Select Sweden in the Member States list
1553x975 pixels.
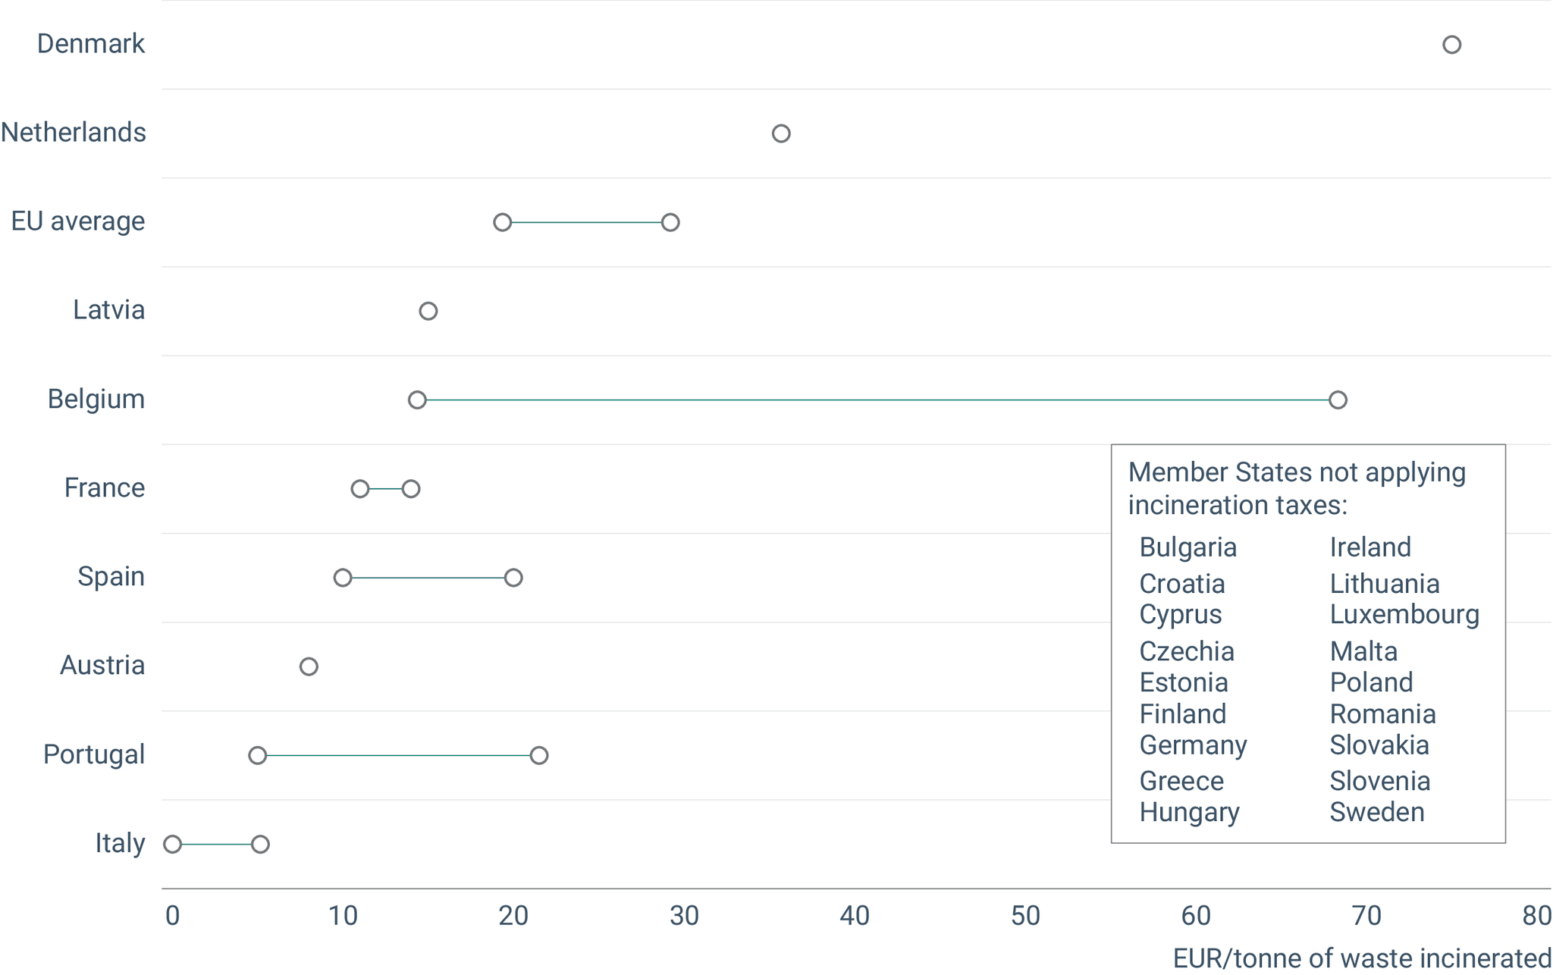click(1377, 812)
